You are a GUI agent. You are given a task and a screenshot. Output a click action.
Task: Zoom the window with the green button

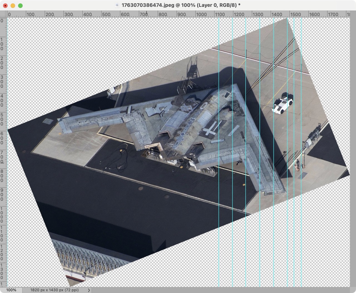20,6
